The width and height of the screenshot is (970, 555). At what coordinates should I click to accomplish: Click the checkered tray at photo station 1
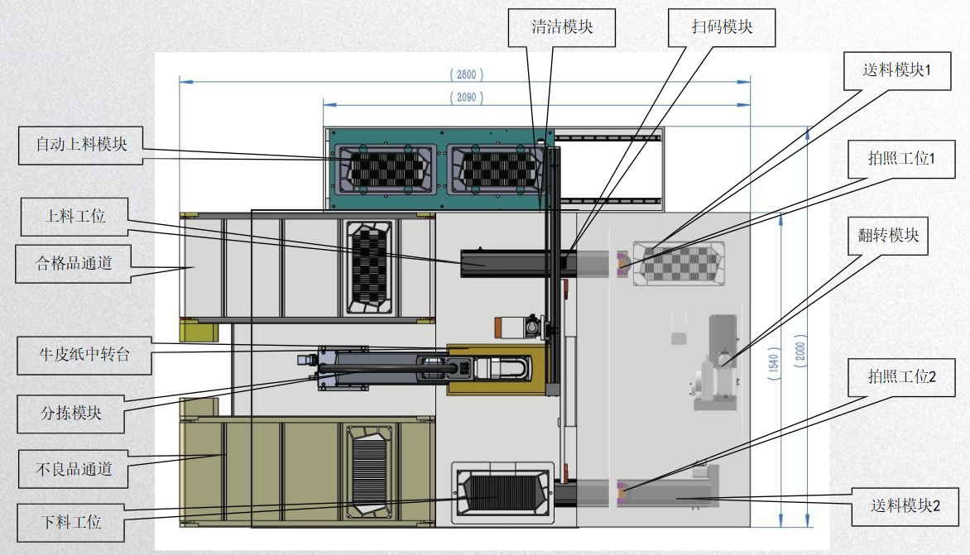(x=678, y=264)
